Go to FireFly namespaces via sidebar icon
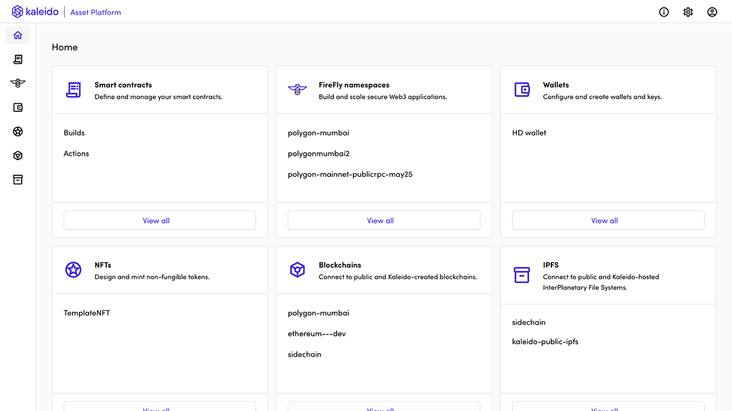Viewport: 732px width, 411px height. 18,83
